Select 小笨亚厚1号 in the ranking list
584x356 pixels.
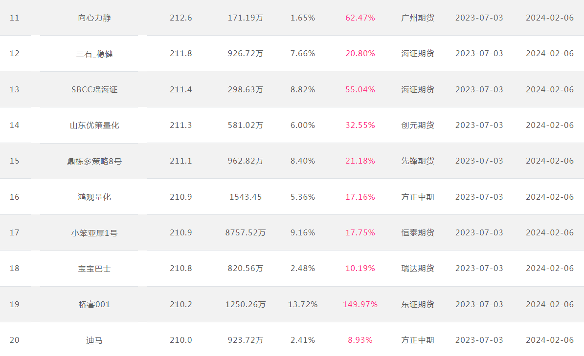(x=94, y=233)
